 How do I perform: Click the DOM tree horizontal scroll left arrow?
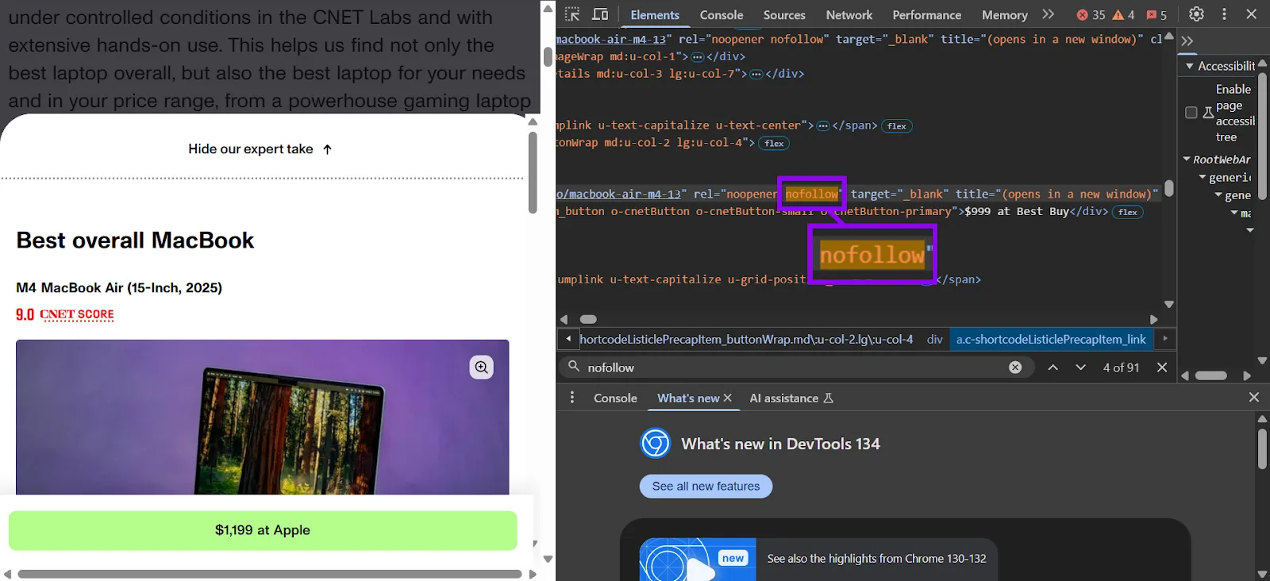point(564,319)
